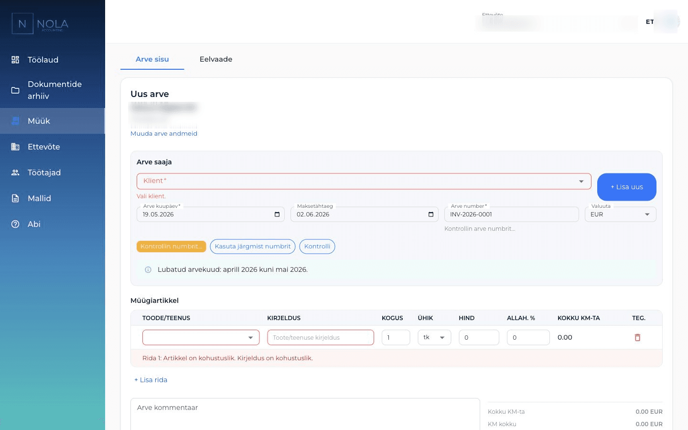Open ET language selector in header

coord(650,22)
